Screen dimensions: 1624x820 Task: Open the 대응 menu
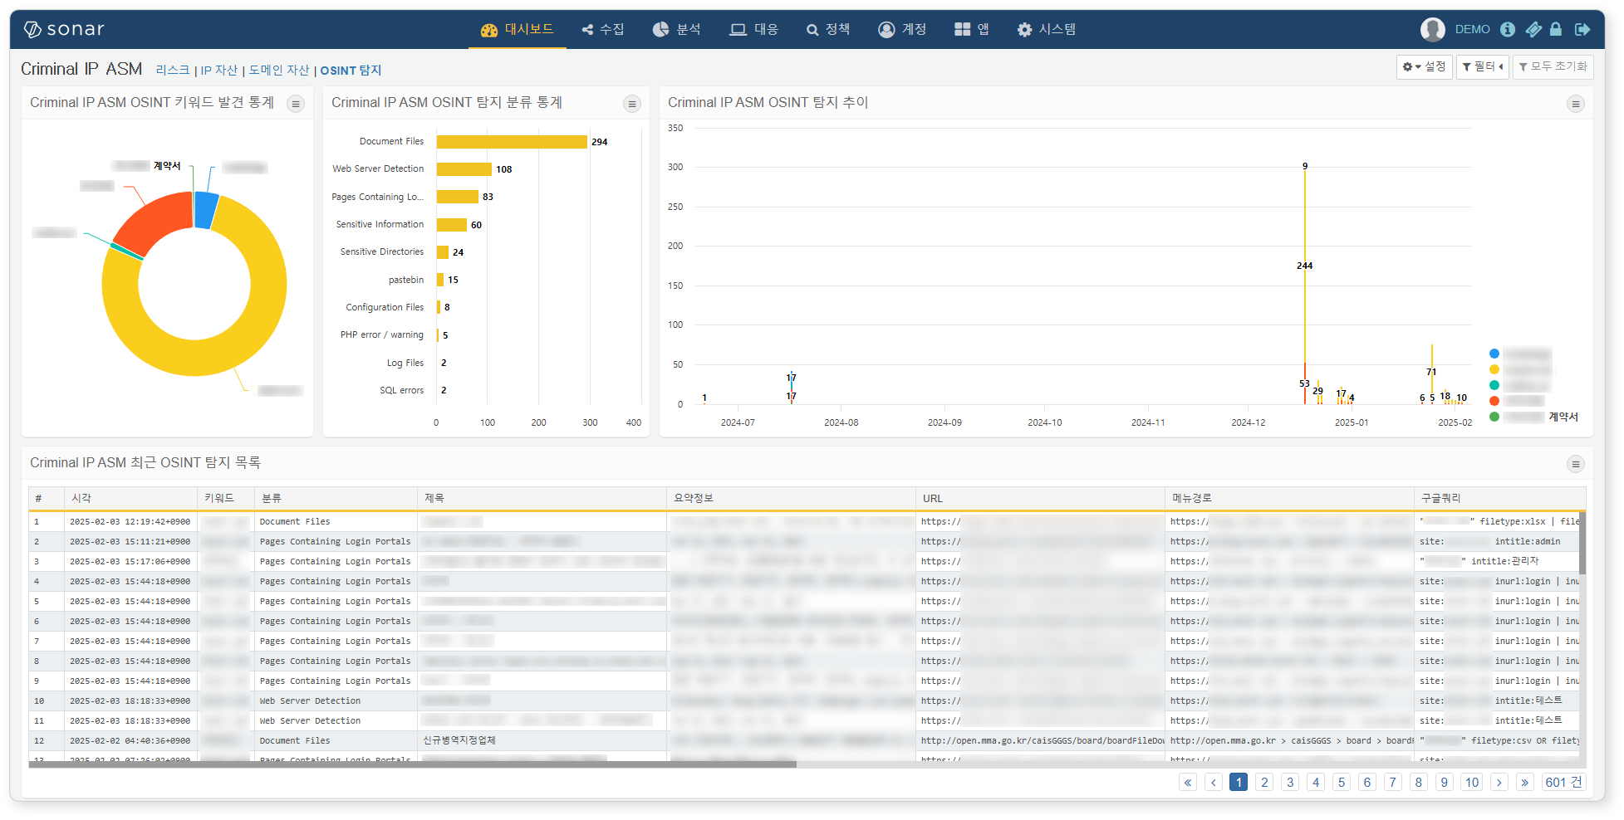pyautogui.click(x=754, y=29)
